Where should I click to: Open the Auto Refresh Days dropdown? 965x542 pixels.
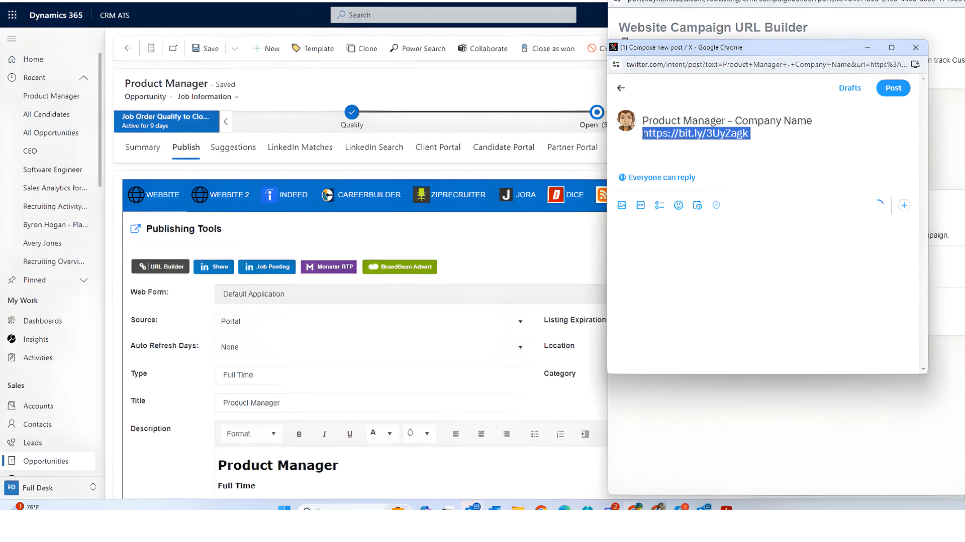coord(372,347)
